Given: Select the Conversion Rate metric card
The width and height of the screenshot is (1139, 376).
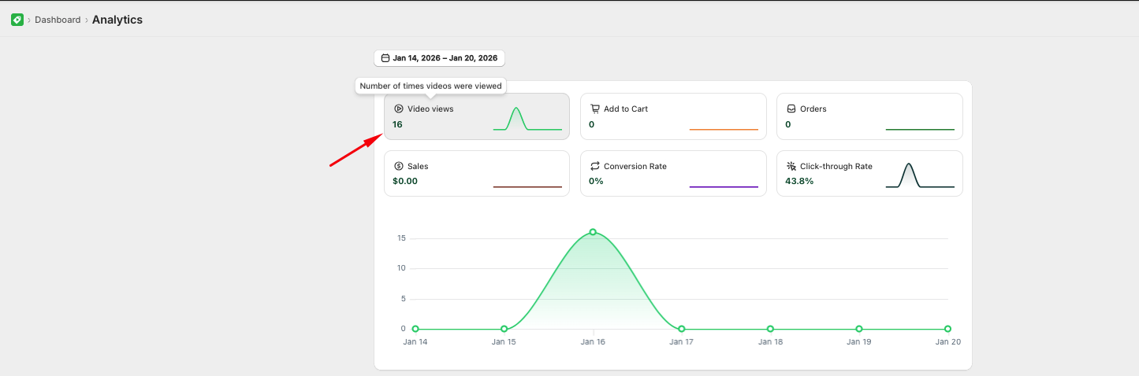Looking at the screenshot, I should (x=673, y=173).
